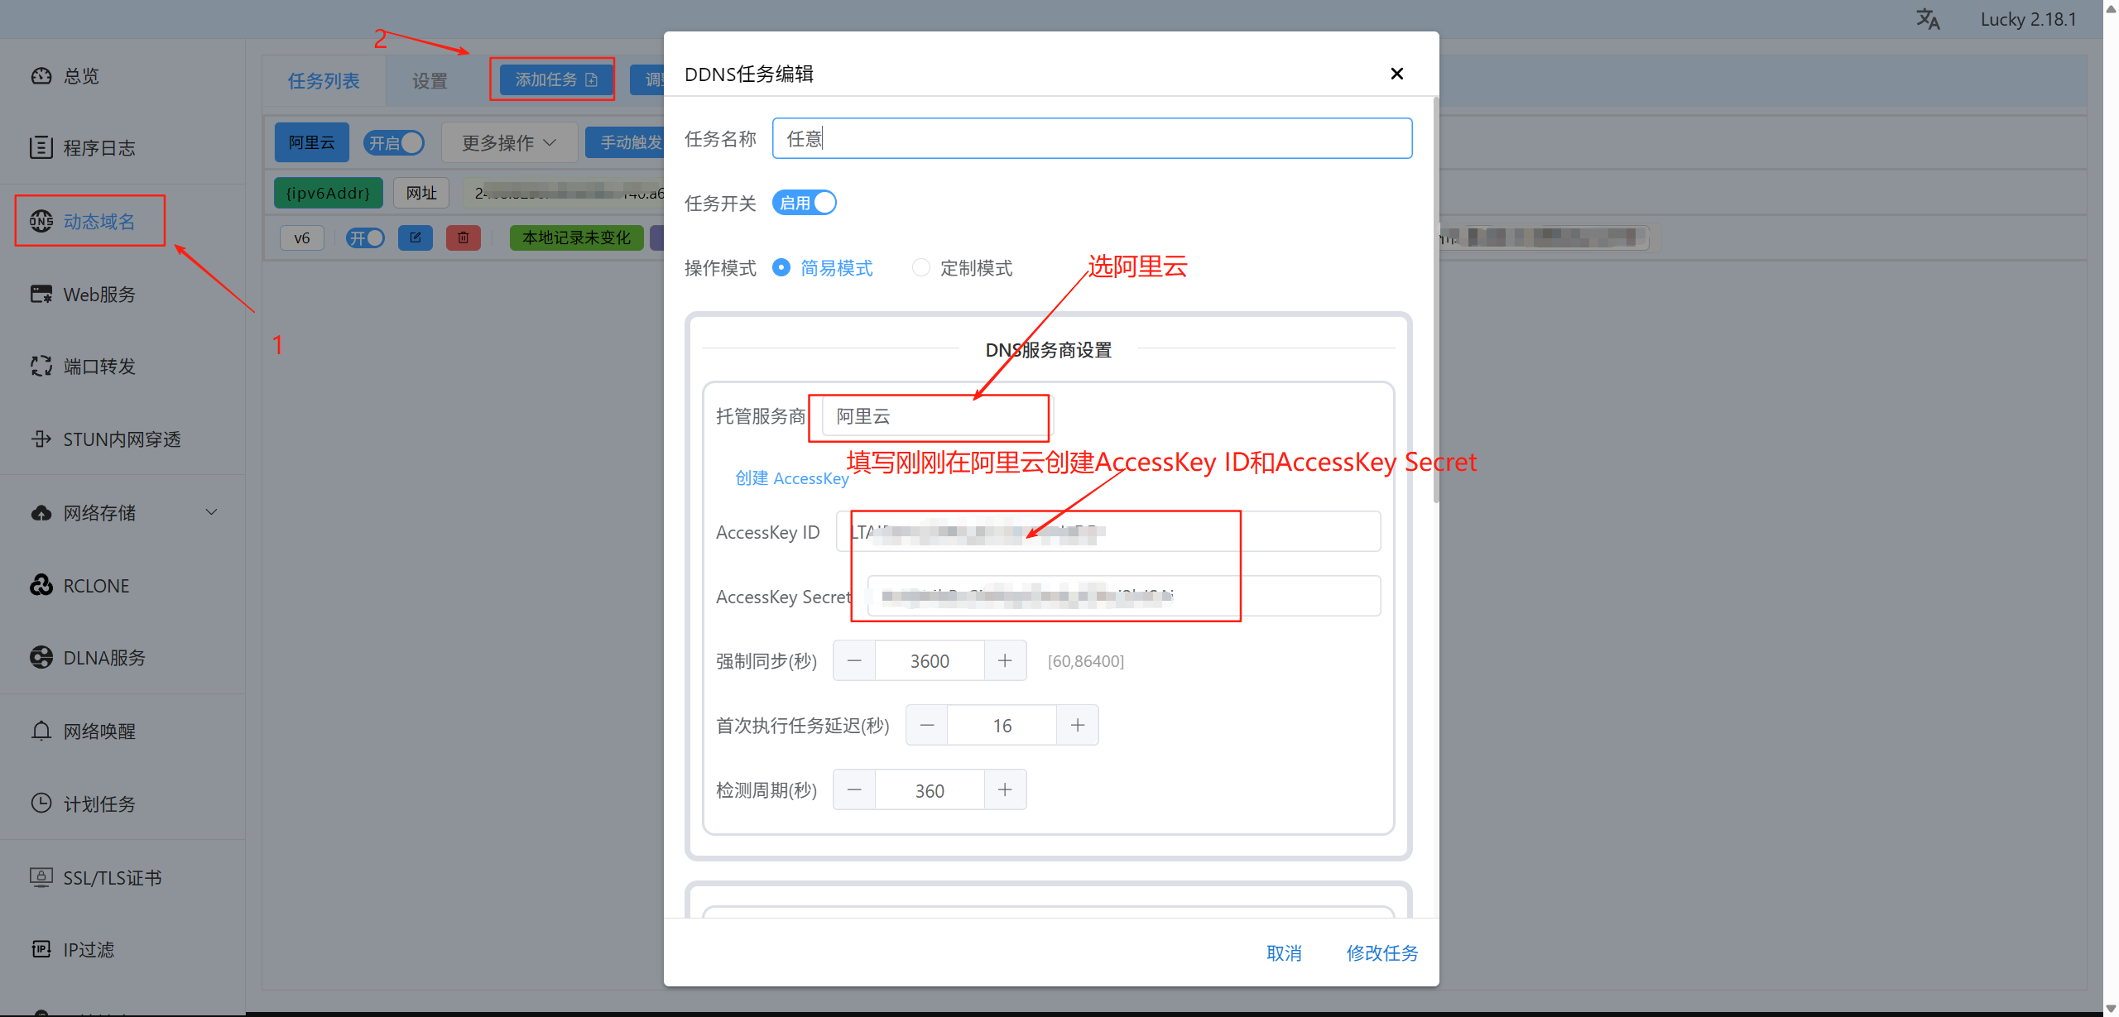Expand the 网络存储 sidebar submenu
2119x1017 pixels.
tap(211, 512)
